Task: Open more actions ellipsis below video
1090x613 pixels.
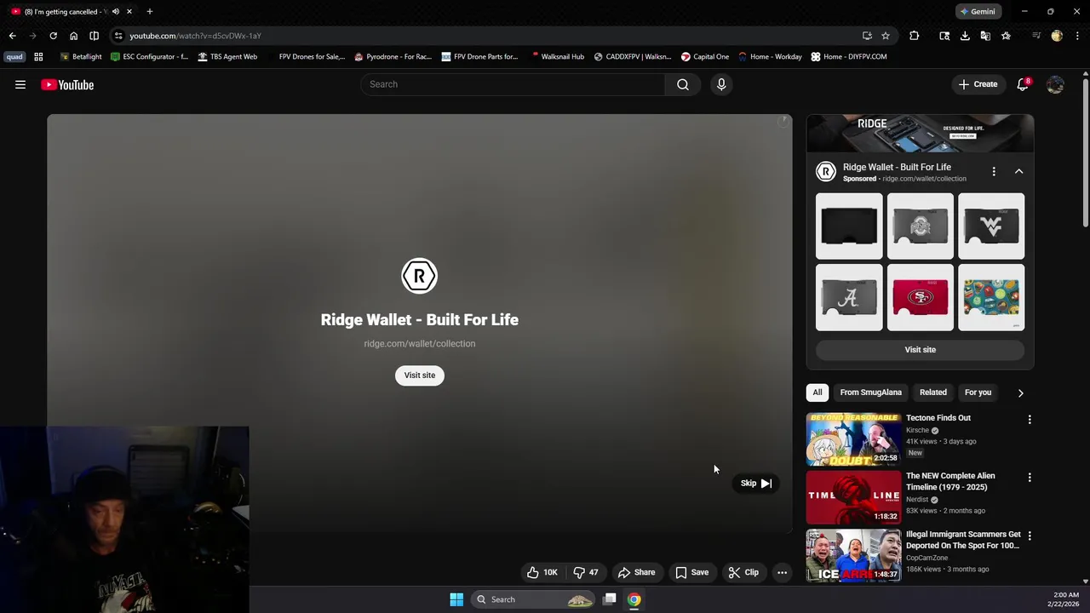Action: click(782, 572)
